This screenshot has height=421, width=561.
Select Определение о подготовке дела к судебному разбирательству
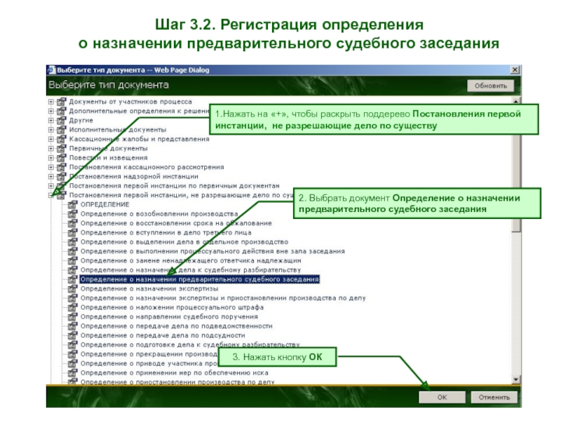click(190, 345)
